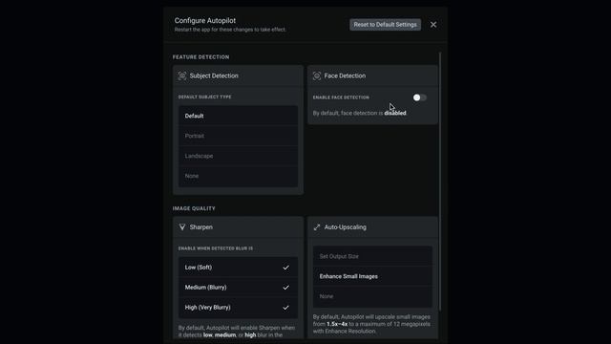Click the FEATURE DETECTION section label

(x=201, y=57)
